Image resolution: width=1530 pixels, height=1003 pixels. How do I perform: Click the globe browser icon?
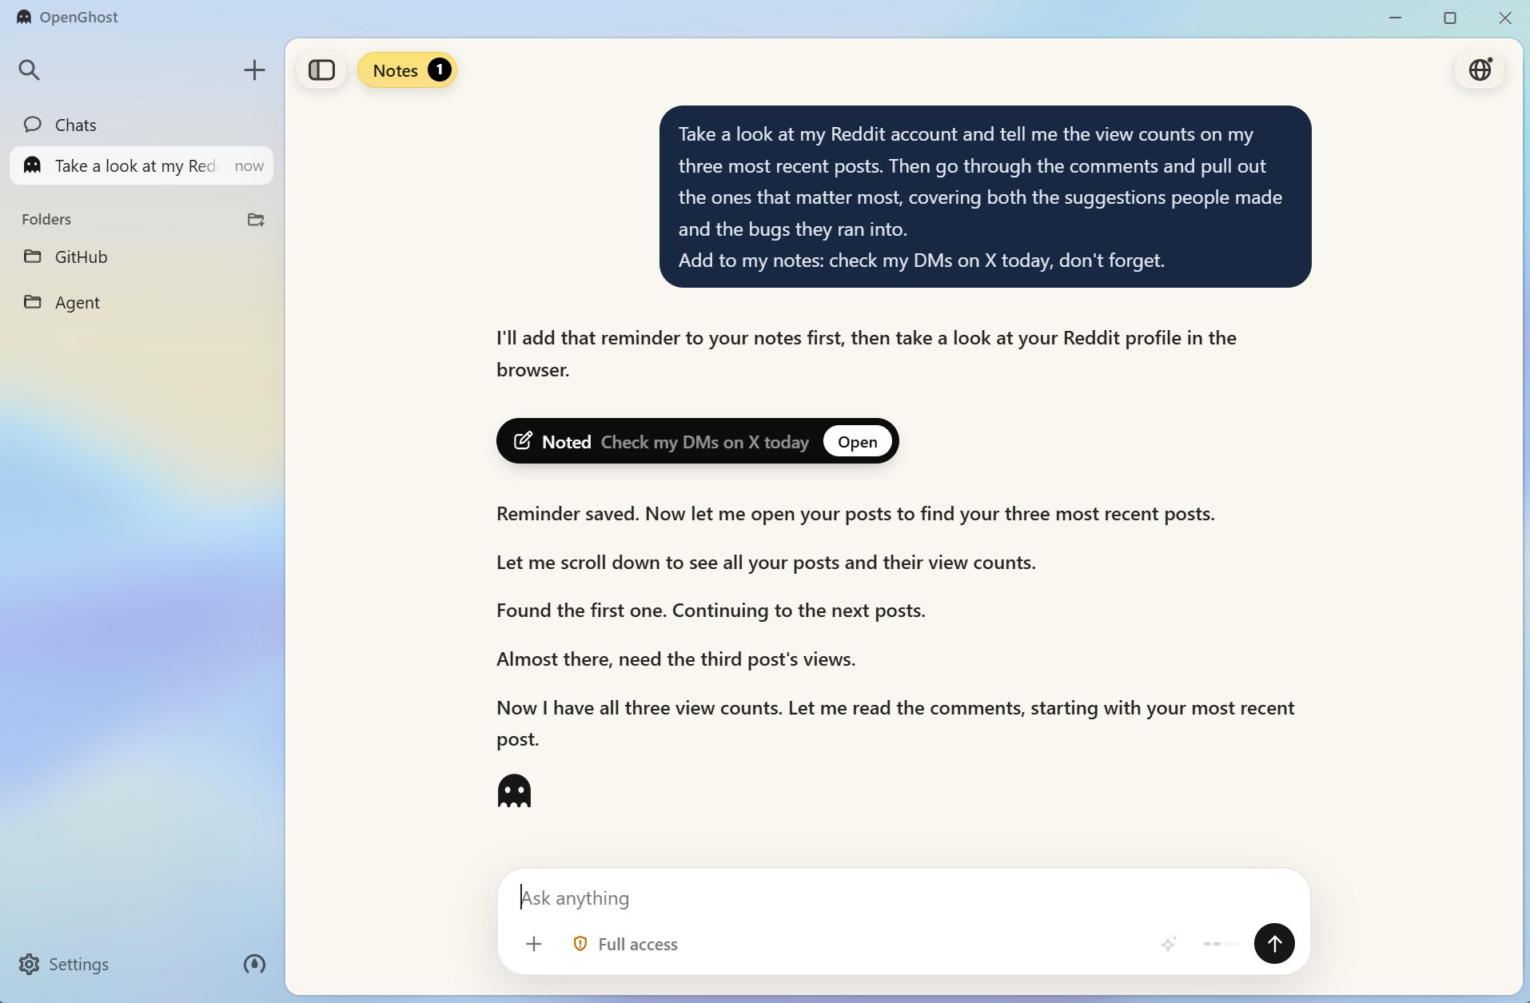tap(1480, 70)
